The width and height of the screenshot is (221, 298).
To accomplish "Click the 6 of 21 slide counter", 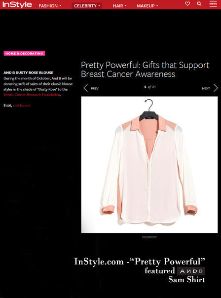I will 150,87.
